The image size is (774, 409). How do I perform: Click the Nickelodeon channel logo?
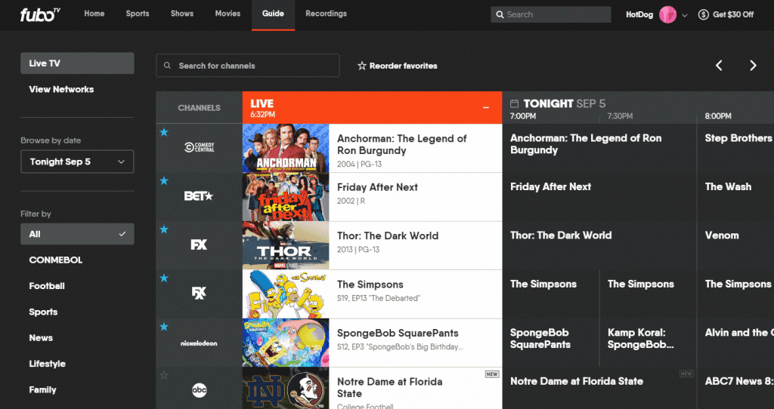click(199, 343)
